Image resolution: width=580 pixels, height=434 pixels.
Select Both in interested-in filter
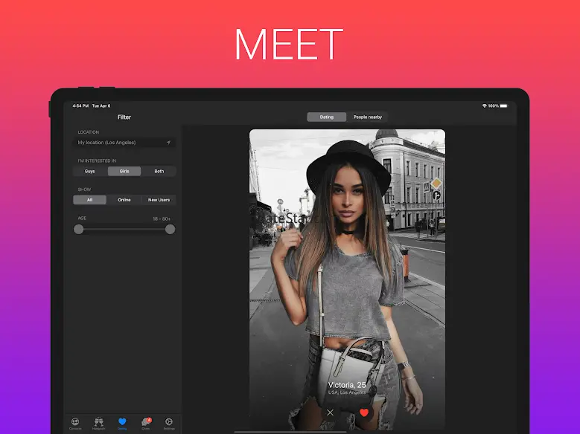[x=159, y=171]
